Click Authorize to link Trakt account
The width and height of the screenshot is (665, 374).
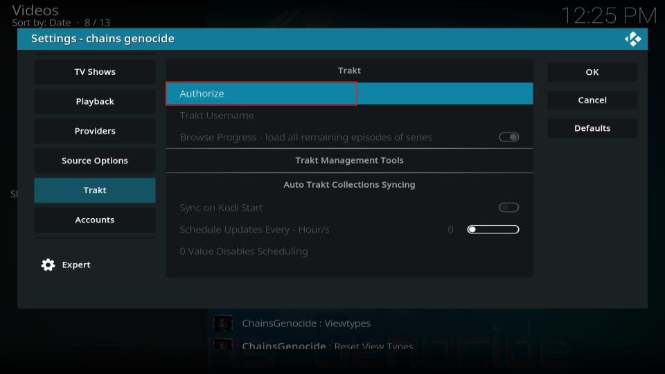tap(349, 93)
